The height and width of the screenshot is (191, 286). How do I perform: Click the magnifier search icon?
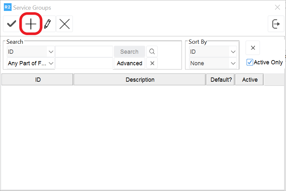coord(152,51)
